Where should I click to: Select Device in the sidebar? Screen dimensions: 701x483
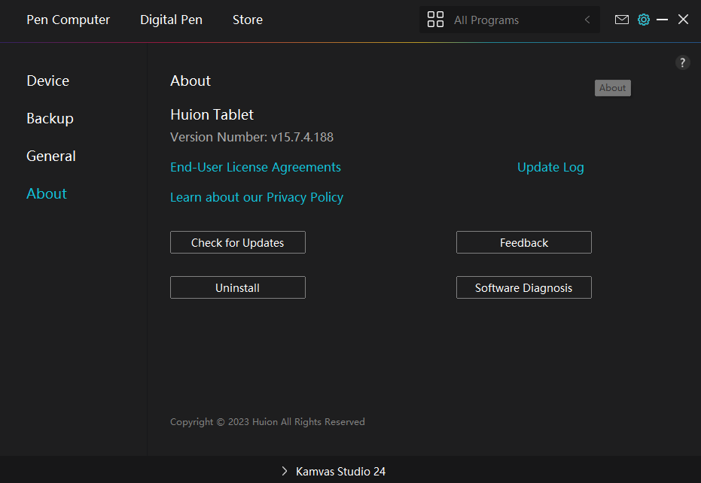[47, 80]
